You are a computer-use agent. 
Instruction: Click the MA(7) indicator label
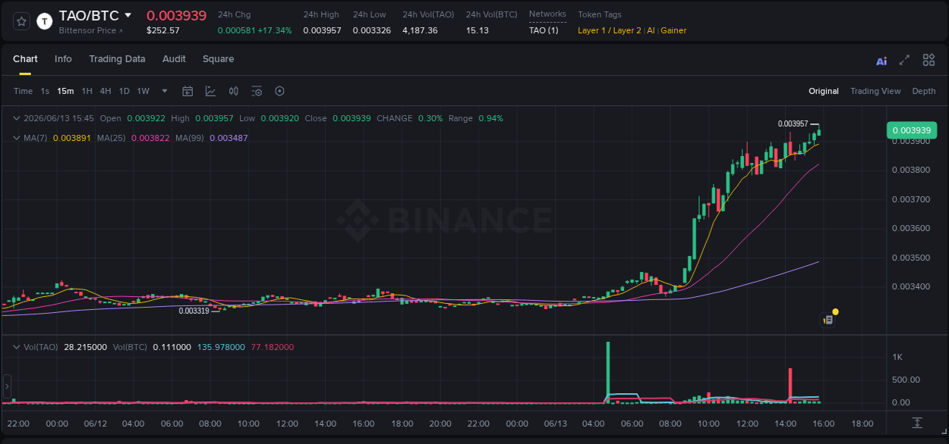tap(36, 138)
